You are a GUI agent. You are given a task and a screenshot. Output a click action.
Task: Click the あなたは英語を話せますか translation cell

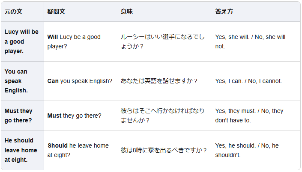click(159, 81)
